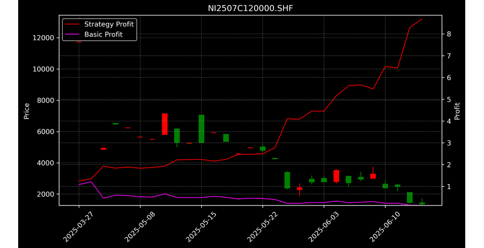Click the profit tick label 8
Screen dimensions: 484x248
pyautogui.click(x=449, y=34)
